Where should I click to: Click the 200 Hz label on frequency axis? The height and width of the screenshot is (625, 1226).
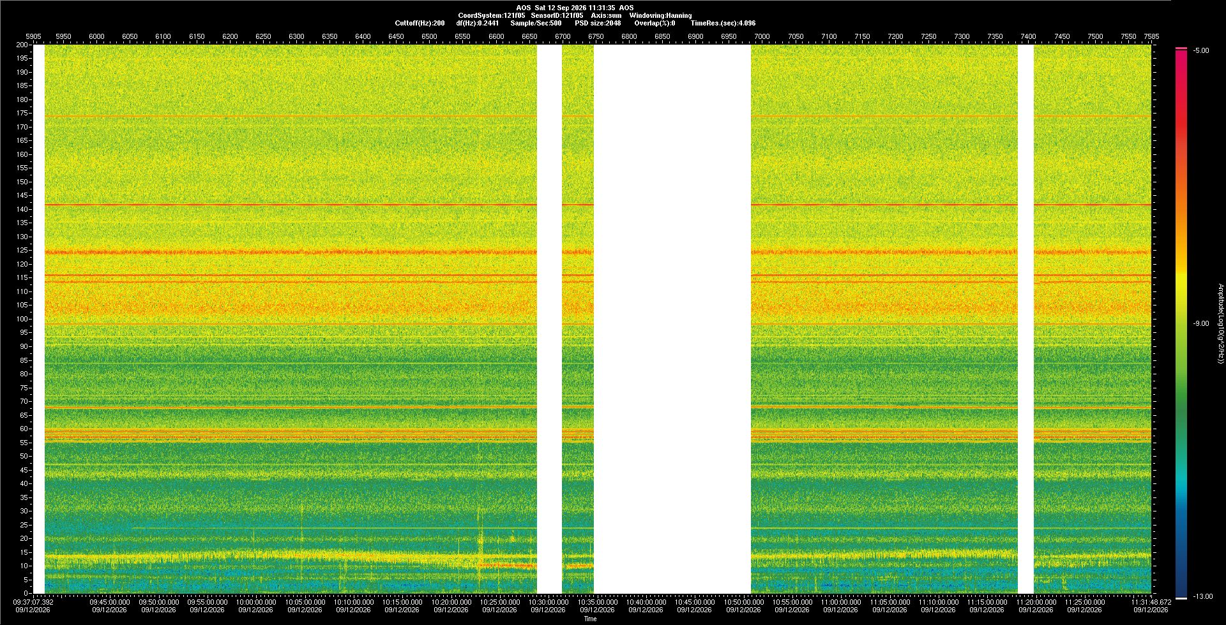point(22,45)
